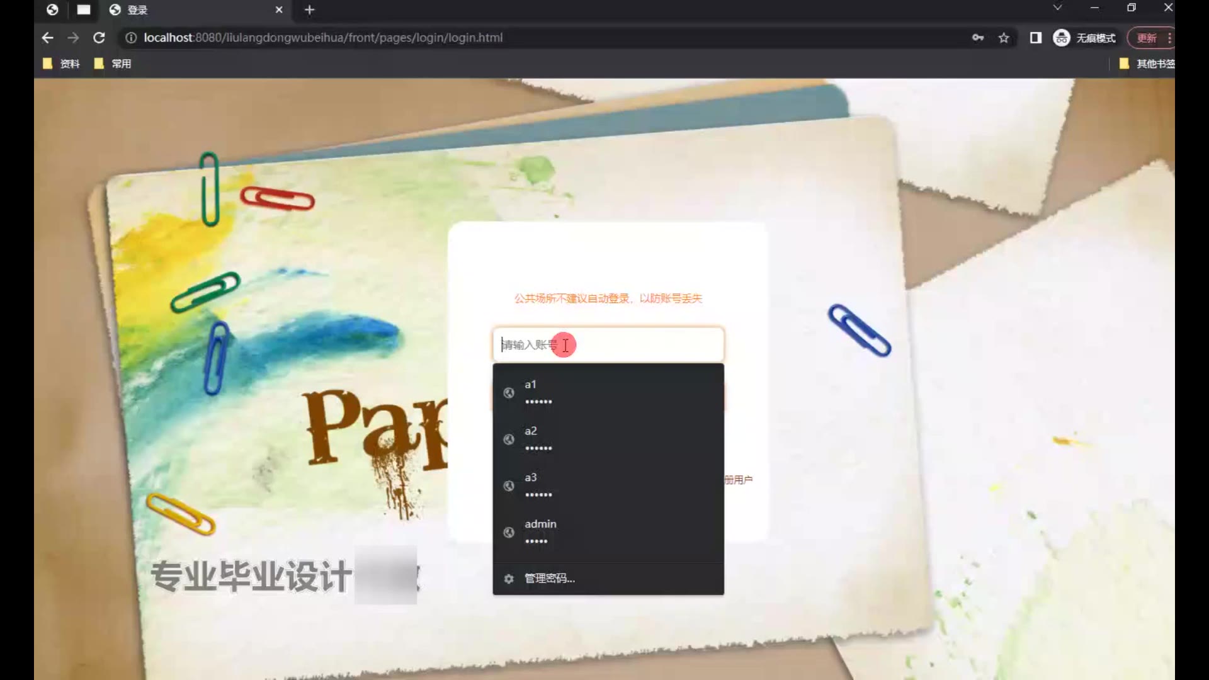The image size is (1209, 680).
Task: Bookmark this page with the star
Action: pos(1004,38)
